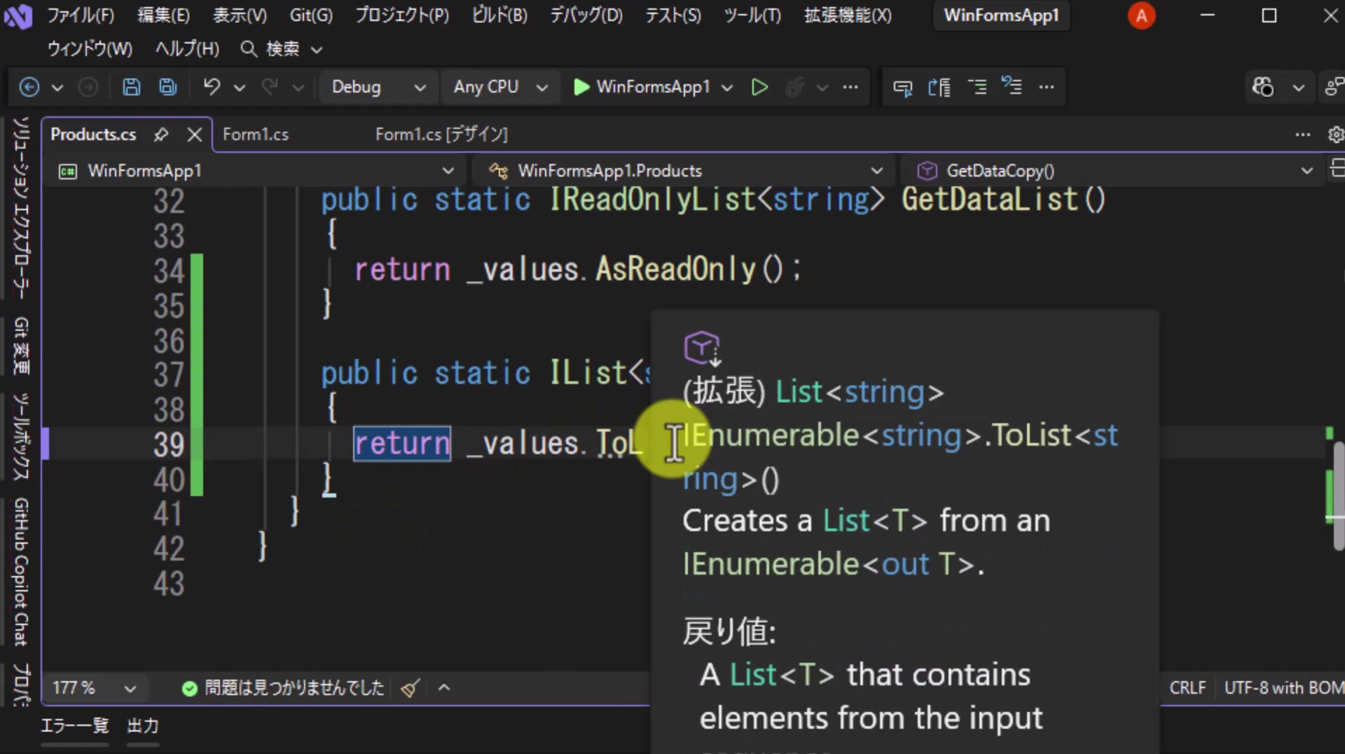Click the account avatar A badge
The height and width of the screenshot is (754, 1345).
pyautogui.click(x=1141, y=15)
